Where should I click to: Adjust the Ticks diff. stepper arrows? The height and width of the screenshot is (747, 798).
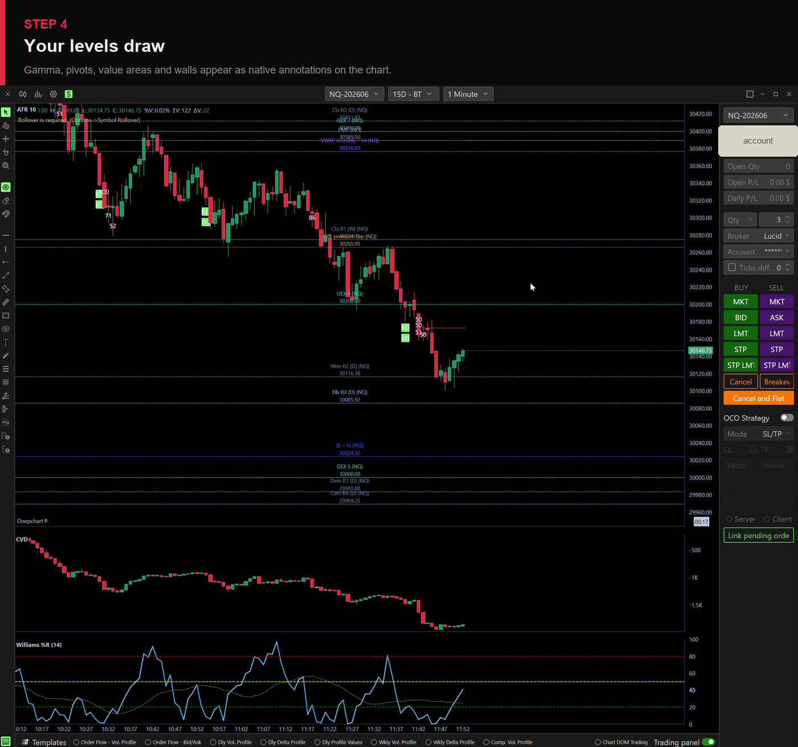point(788,267)
